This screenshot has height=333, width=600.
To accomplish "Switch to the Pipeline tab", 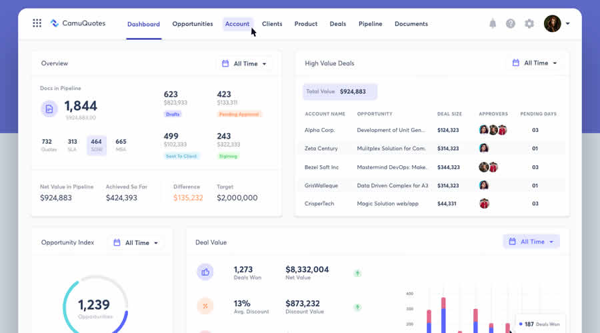I will (370, 24).
